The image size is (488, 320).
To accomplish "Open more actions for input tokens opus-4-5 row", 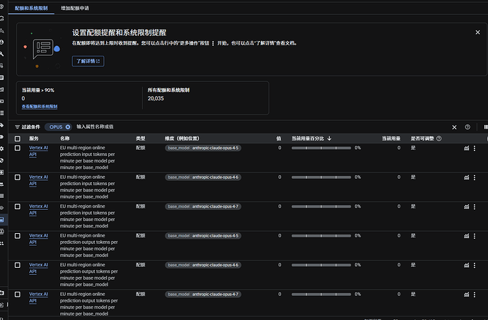I will 475,148.
